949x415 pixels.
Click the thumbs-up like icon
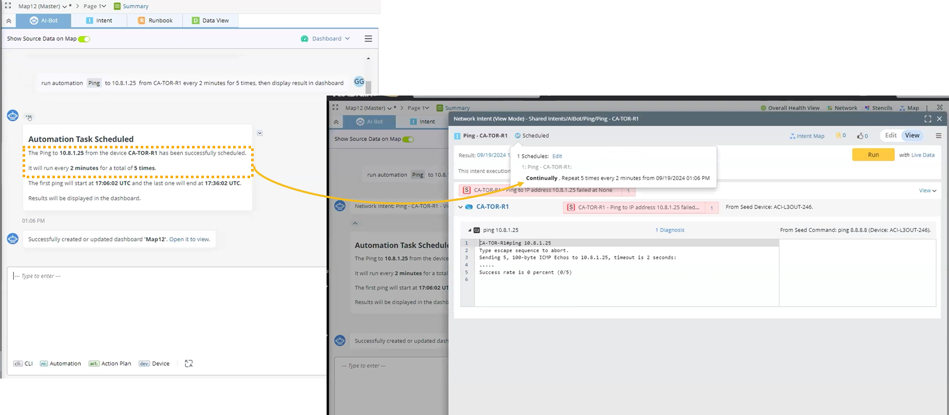[x=860, y=136]
